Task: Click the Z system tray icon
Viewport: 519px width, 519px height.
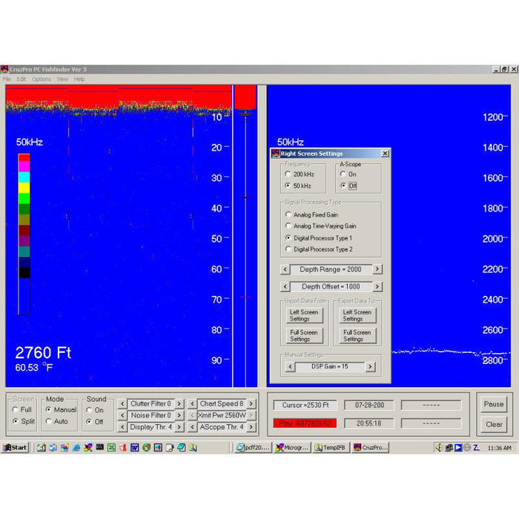Action: [476, 448]
